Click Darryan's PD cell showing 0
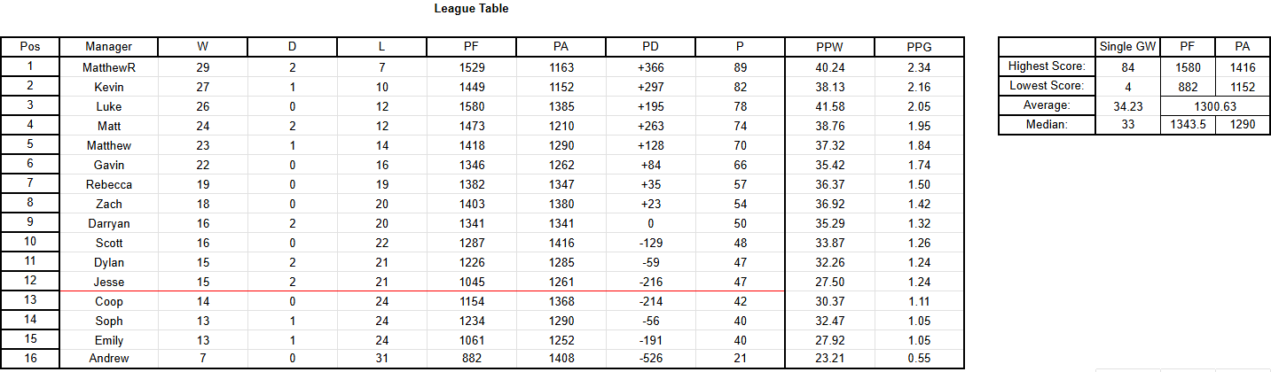Image resolution: width=1271 pixels, height=372 pixels. pos(651,223)
